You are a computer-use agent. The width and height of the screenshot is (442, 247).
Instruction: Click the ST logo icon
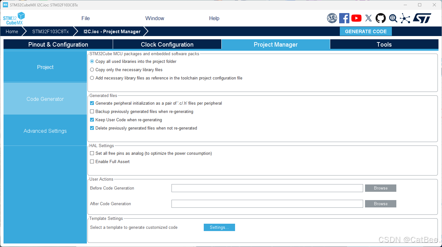[x=422, y=18]
